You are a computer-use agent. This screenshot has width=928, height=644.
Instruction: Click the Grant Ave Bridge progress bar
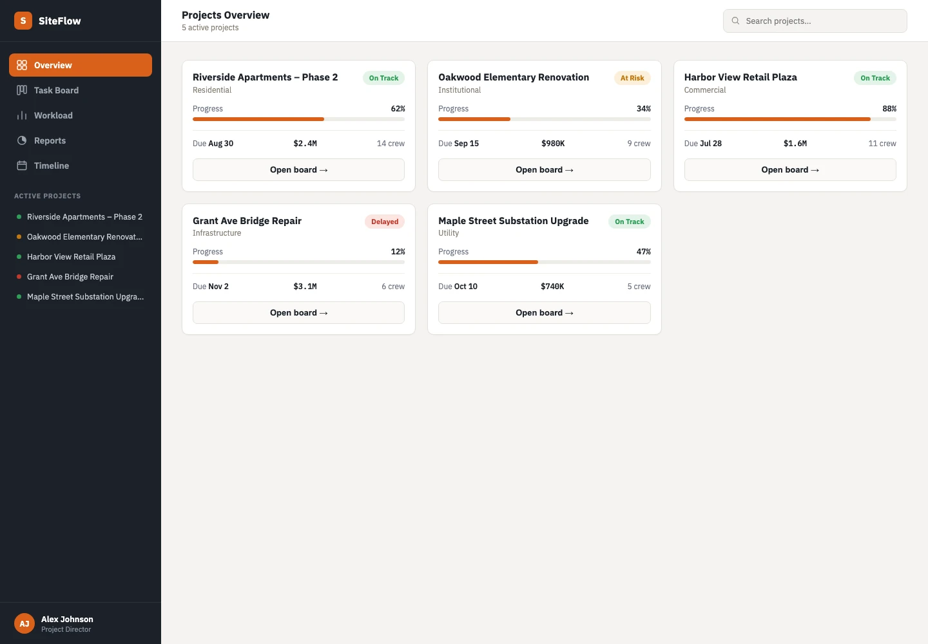click(298, 262)
